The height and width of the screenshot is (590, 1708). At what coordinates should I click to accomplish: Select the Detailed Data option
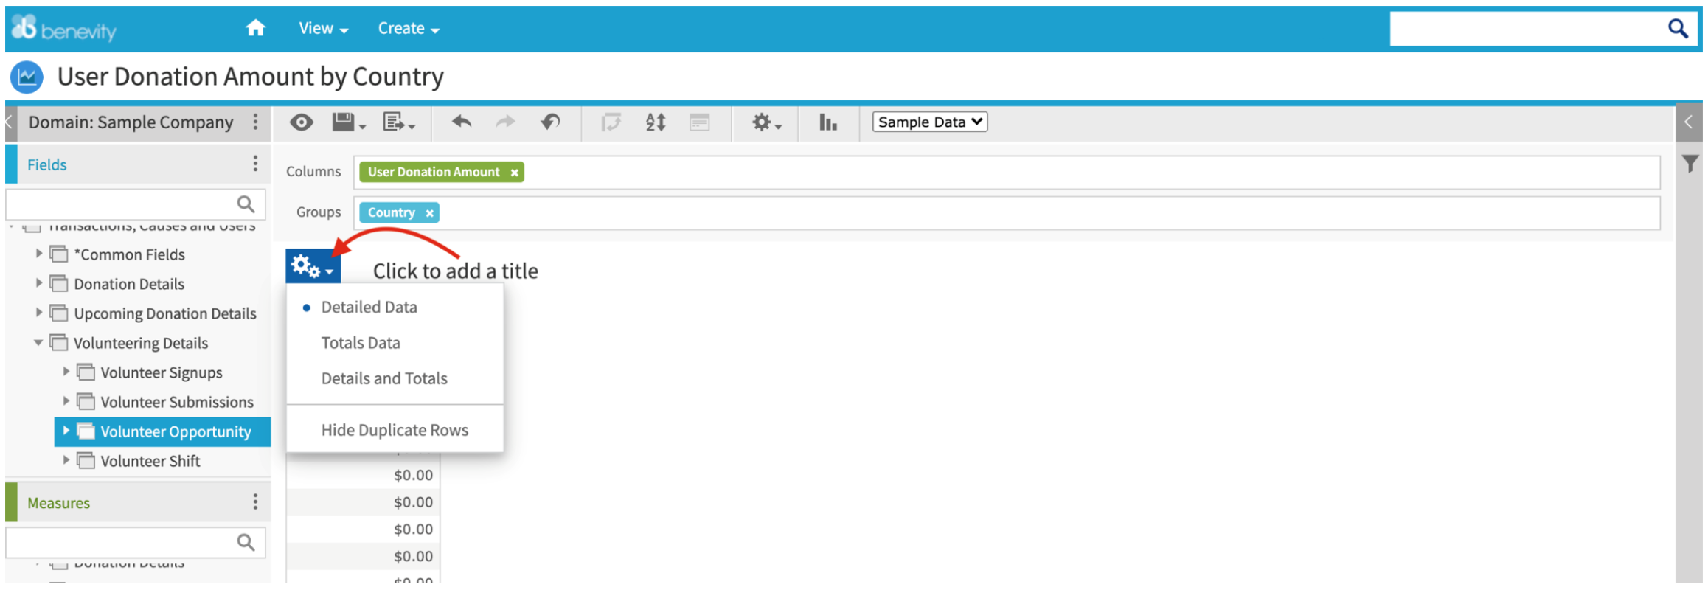point(369,307)
